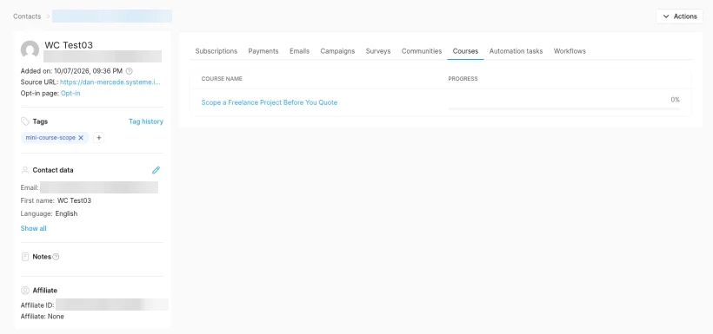Click the Tags label icon
Screen dimensions: 713x334
tap(25, 121)
